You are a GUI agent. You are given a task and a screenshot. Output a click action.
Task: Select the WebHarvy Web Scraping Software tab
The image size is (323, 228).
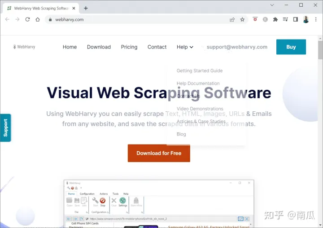pos(41,8)
